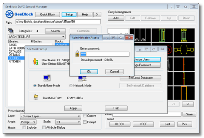204x138 pixels.
Task: Select the 15sanf90 block entry
Action: pyautogui.click(x=62, y=45)
